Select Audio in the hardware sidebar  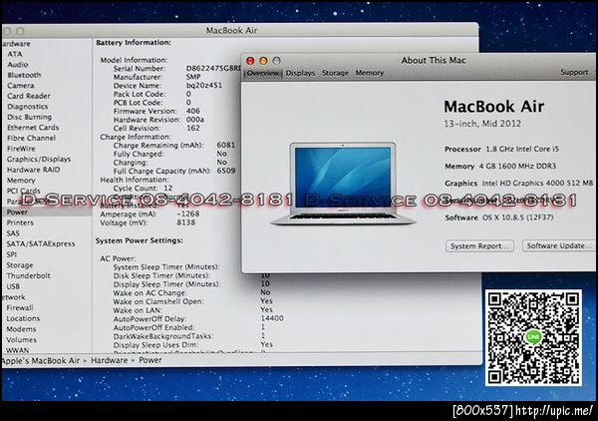coord(18,65)
